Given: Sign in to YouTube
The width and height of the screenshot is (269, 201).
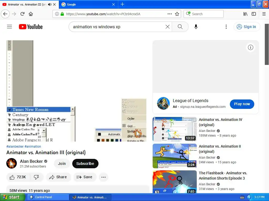Looking at the screenshot, I should click(247, 27).
